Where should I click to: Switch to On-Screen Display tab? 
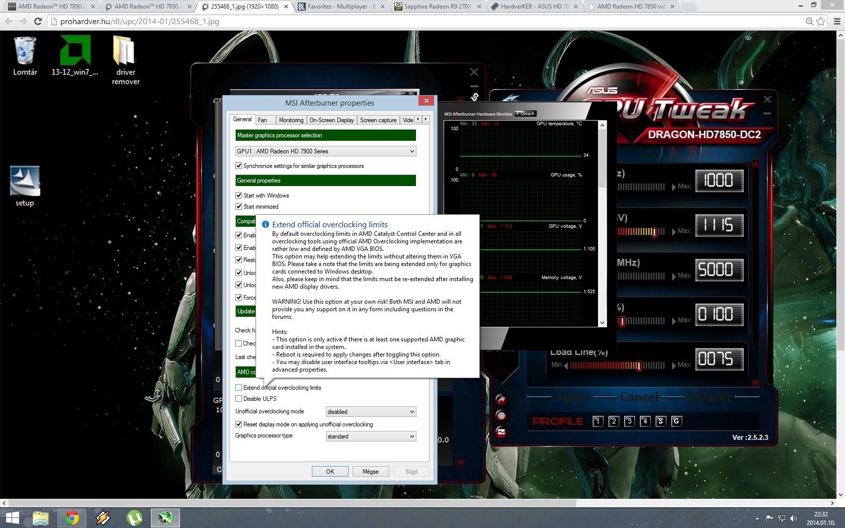tap(331, 120)
